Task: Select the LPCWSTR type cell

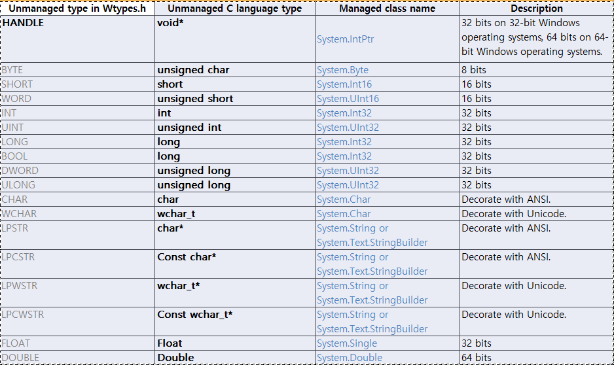Action: [77, 322]
